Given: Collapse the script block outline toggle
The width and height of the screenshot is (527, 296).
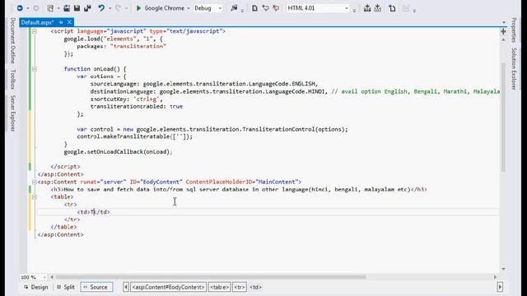Looking at the screenshot, I should 35,31.
